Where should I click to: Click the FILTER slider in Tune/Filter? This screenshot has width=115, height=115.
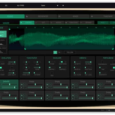click(37, 68)
